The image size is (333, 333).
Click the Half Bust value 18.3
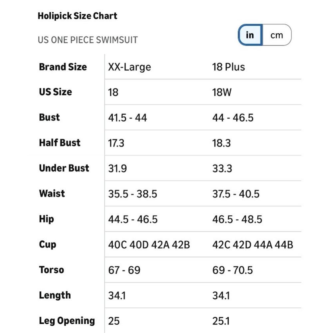(x=221, y=143)
